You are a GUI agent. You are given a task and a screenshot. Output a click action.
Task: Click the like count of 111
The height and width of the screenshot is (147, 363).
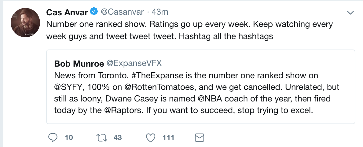[168, 138]
